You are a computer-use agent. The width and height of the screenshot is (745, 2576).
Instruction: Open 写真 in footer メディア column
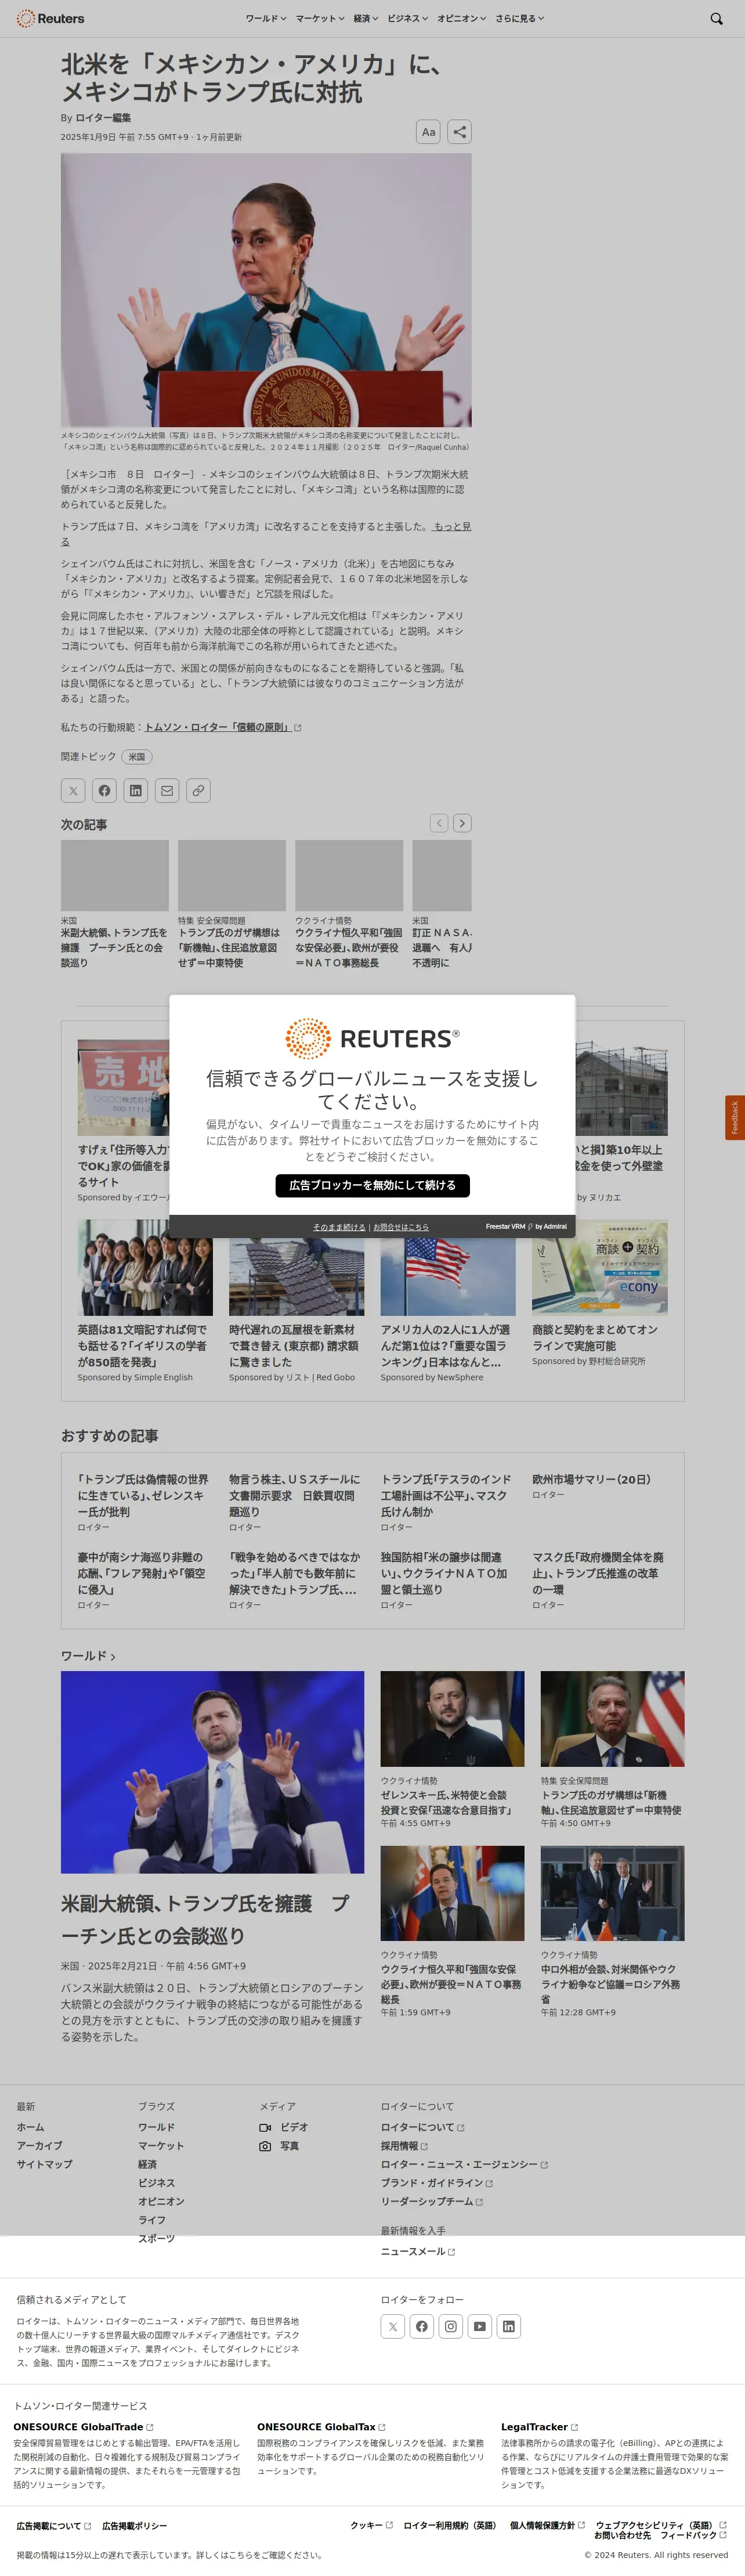tap(279, 2145)
